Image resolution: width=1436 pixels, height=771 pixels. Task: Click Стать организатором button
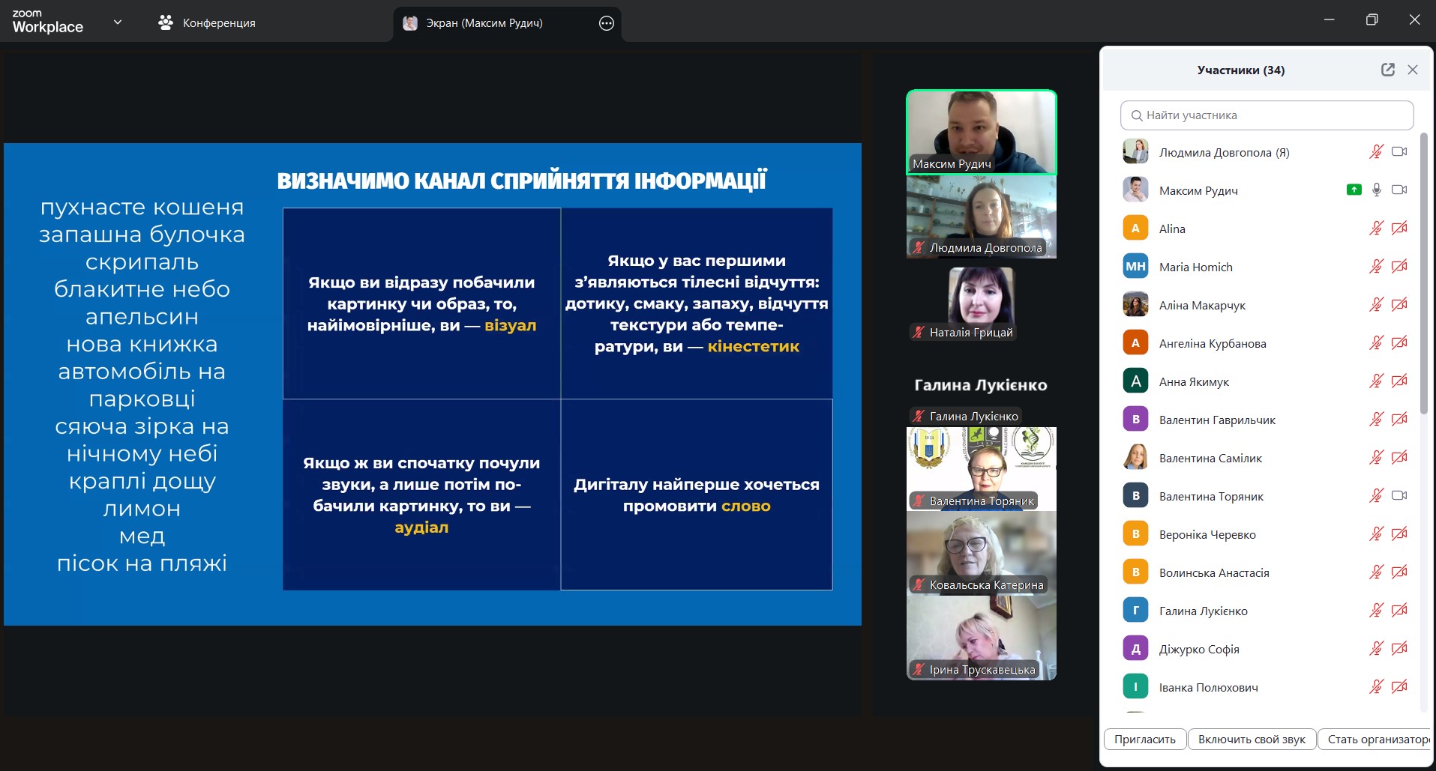(1375, 740)
